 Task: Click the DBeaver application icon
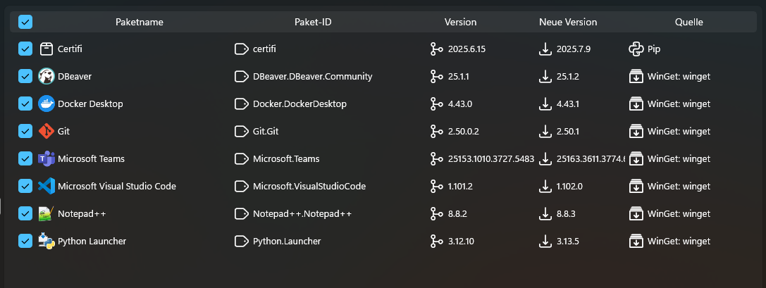[x=47, y=77]
